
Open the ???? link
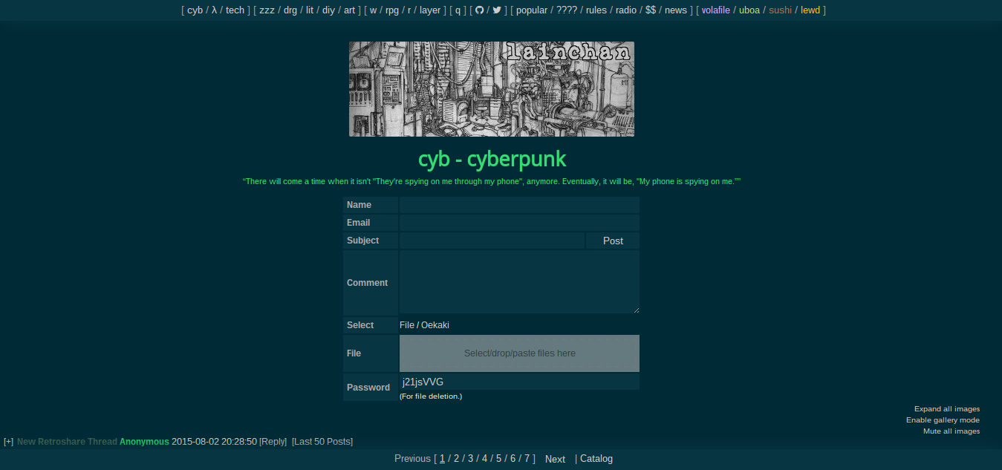click(567, 10)
